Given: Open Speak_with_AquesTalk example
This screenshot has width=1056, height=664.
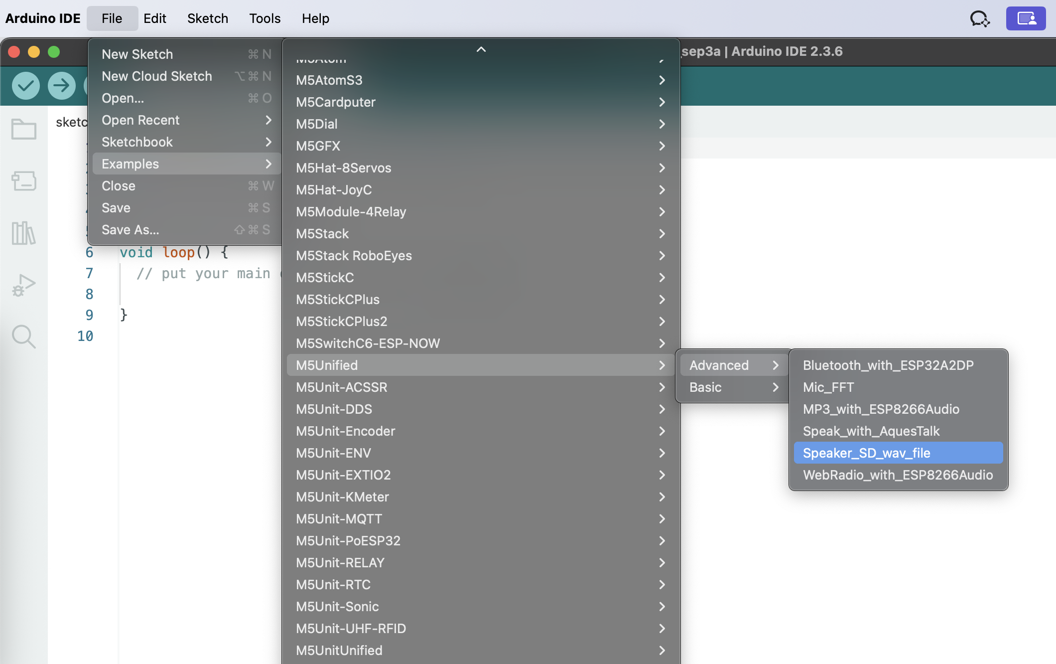Looking at the screenshot, I should click(x=899, y=431).
